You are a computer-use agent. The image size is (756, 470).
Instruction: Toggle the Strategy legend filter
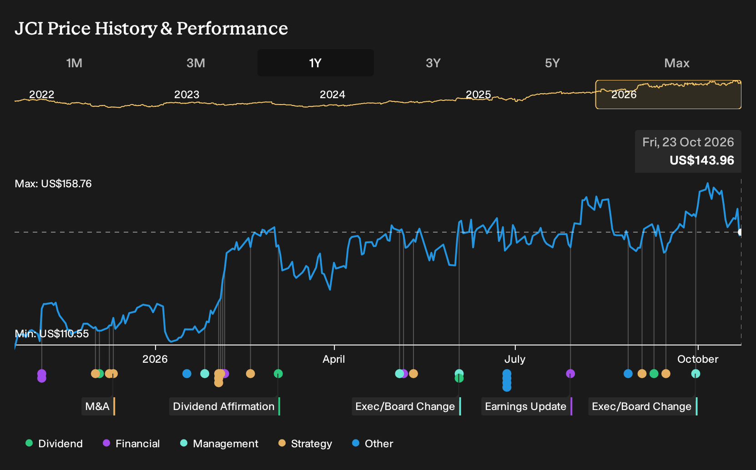[305, 444]
